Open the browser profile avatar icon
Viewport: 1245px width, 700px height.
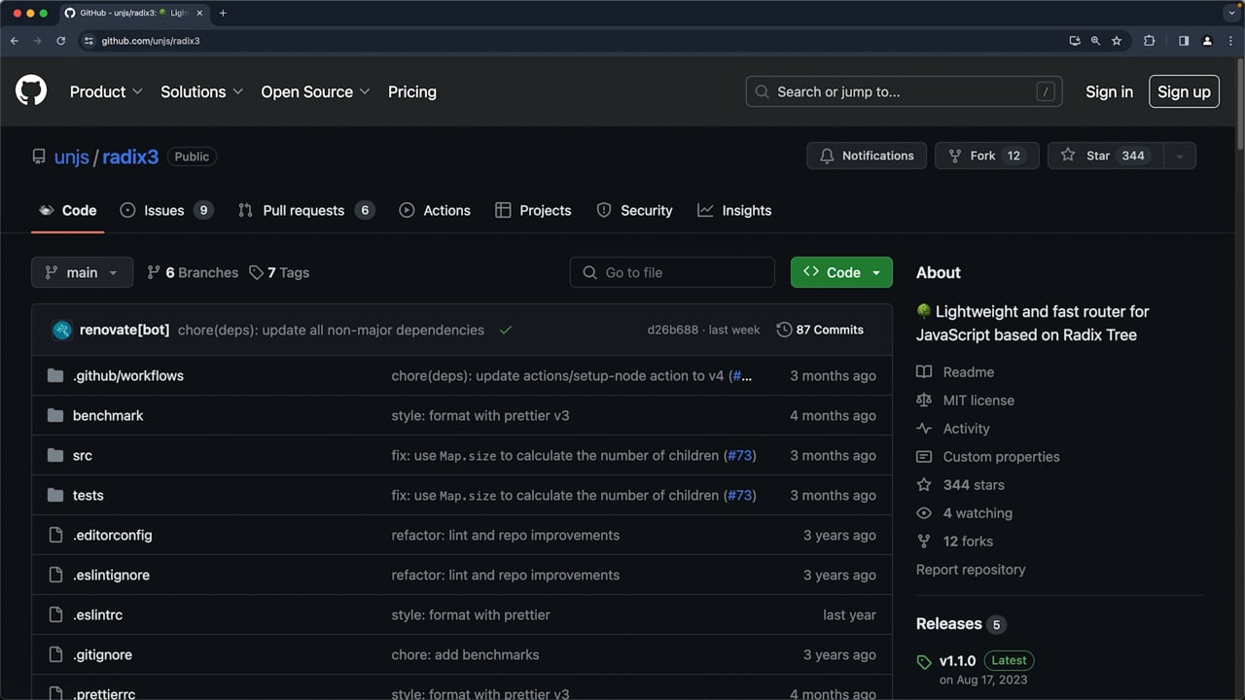1207,41
